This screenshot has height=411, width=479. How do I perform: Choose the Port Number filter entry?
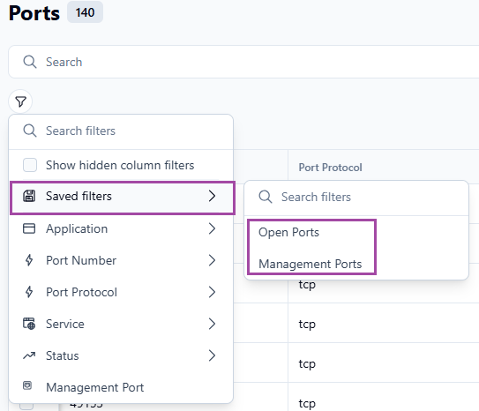(121, 260)
